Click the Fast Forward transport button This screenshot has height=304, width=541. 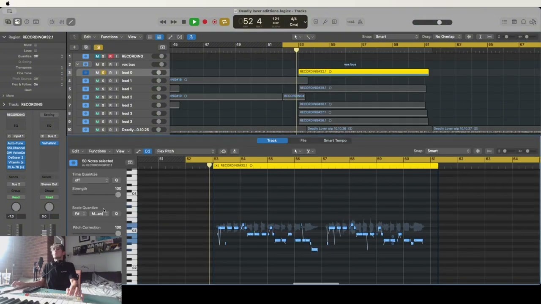click(x=173, y=22)
